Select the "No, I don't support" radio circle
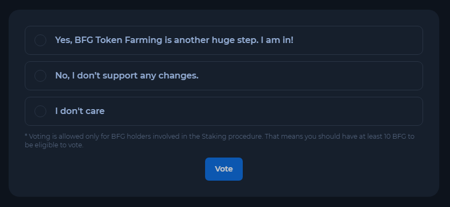450x207 pixels. coord(40,76)
